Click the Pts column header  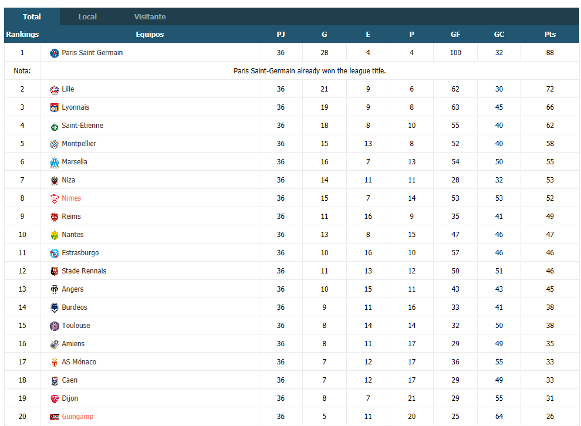click(x=550, y=34)
